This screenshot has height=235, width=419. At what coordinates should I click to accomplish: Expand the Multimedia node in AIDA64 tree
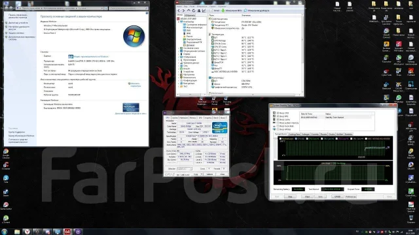(x=179, y=59)
